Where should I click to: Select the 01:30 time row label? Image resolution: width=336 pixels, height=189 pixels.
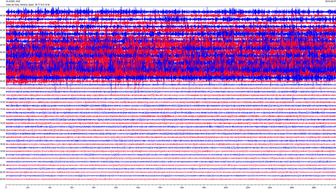(x=2, y=23)
